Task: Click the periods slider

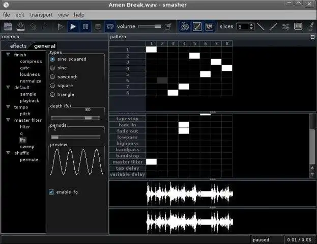Action: point(75,137)
